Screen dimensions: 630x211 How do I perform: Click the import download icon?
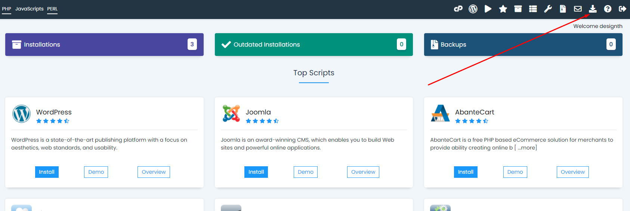pyautogui.click(x=593, y=9)
